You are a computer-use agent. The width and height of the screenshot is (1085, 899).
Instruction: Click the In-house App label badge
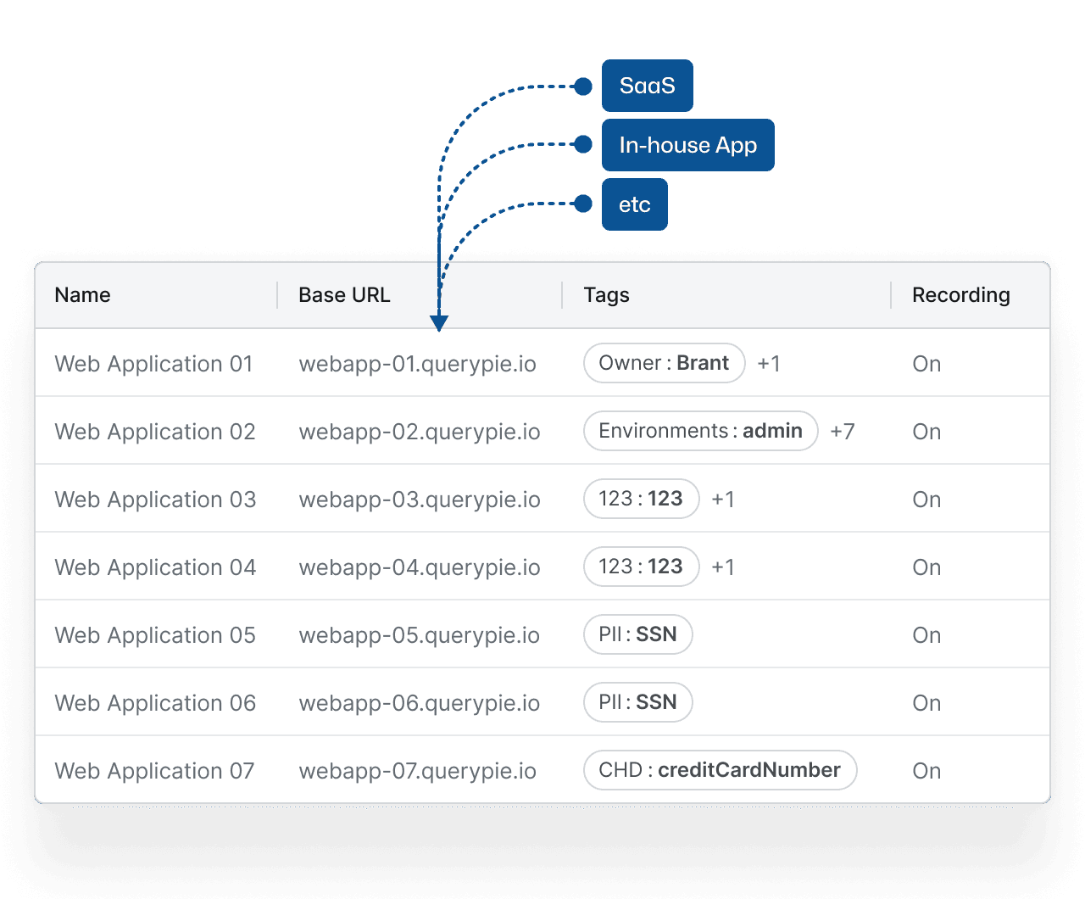[687, 145]
